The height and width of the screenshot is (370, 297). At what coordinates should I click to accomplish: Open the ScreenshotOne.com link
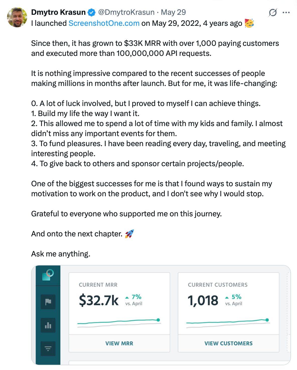click(x=104, y=23)
